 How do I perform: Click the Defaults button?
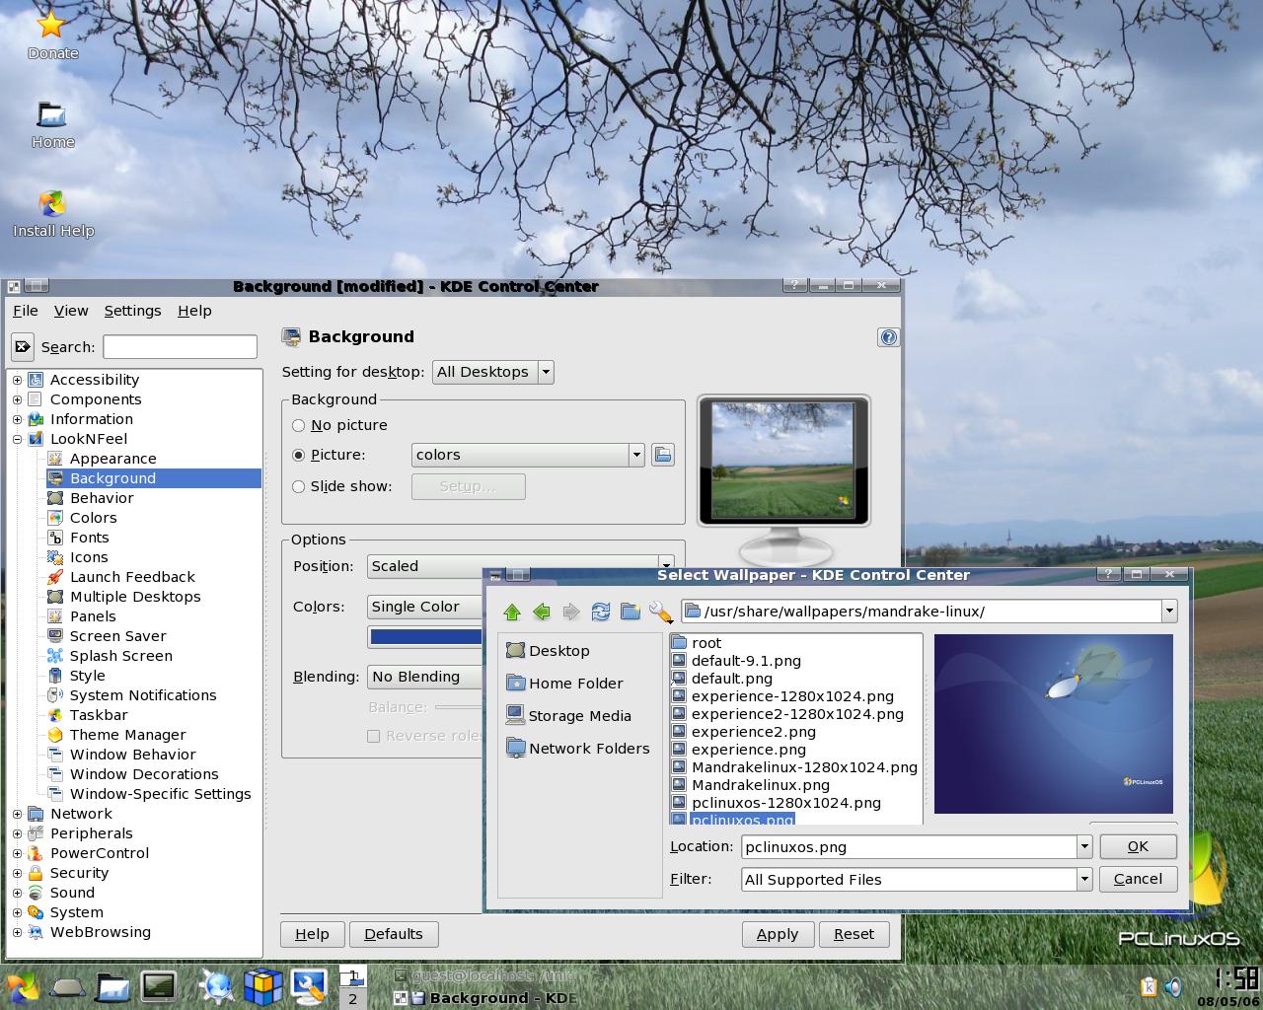[394, 934]
